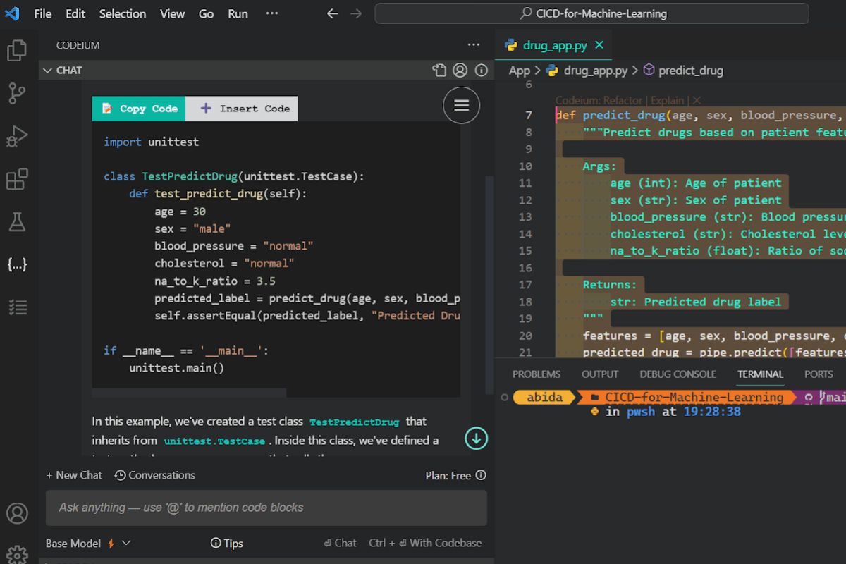The width and height of the screenshot is (846, 564).
Task: Open the Explorer view in activity bar
Action: point(17,51)
